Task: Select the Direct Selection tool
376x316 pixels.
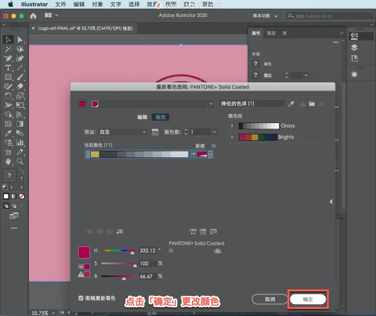Action: pos(20,39)
